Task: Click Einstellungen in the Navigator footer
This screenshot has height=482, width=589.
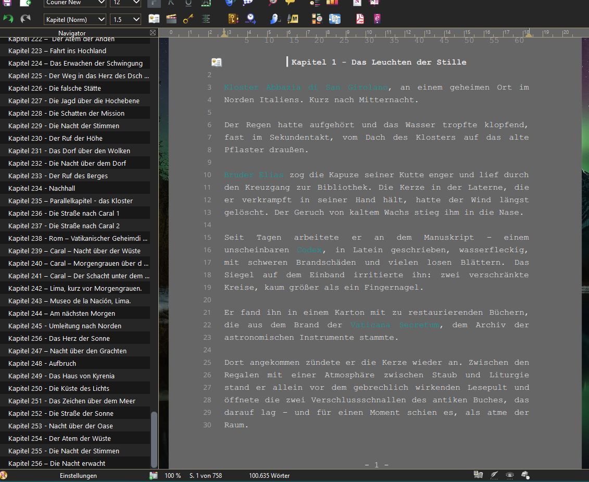Action: pyautogui.click(x=78, y=475)
